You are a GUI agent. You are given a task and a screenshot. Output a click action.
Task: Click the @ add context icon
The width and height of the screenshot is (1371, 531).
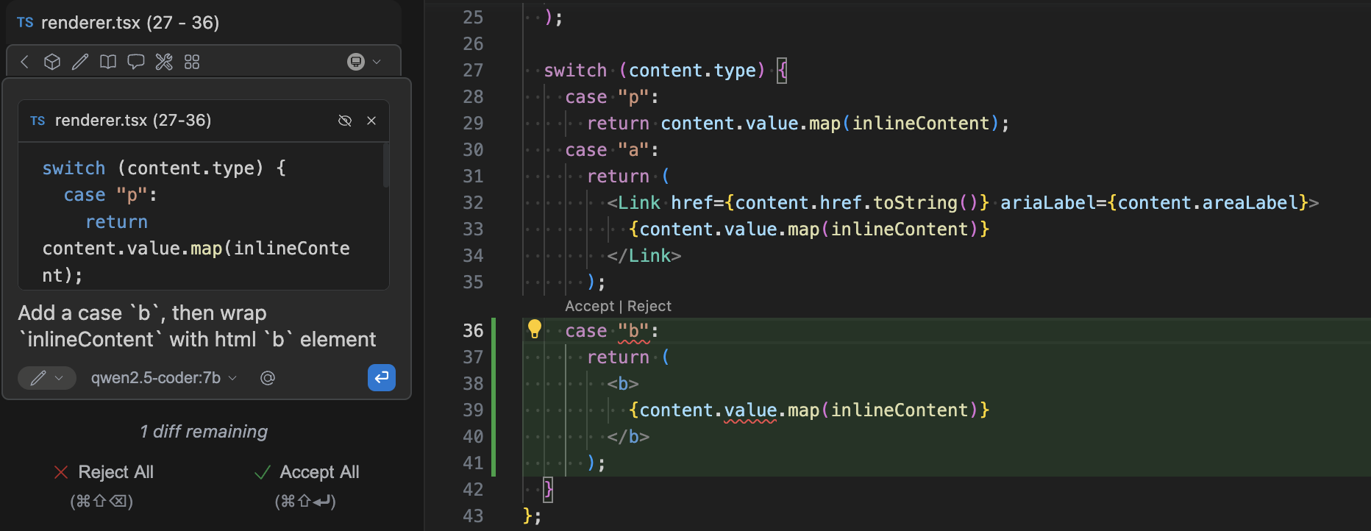pyautogui.click(x=268, y=378)
